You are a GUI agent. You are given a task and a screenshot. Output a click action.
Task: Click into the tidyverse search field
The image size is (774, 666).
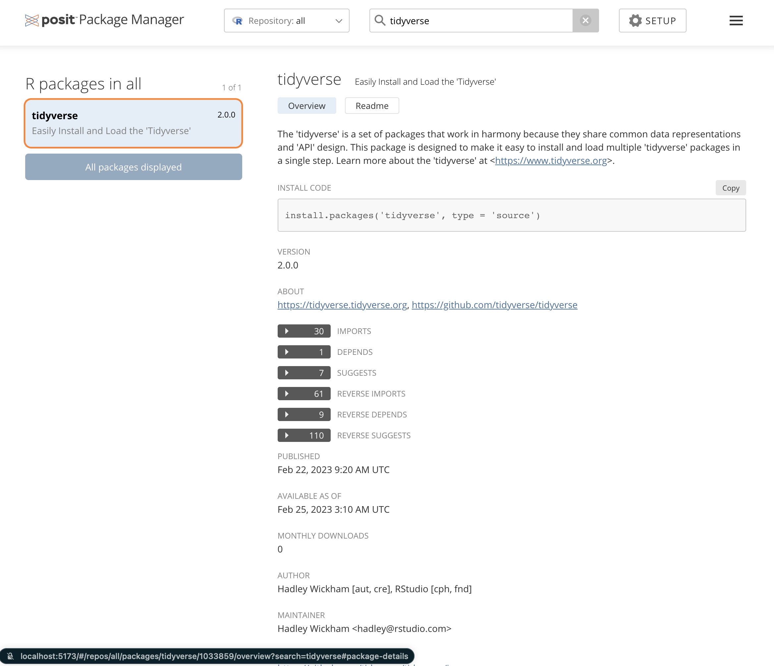pos(478,21)
